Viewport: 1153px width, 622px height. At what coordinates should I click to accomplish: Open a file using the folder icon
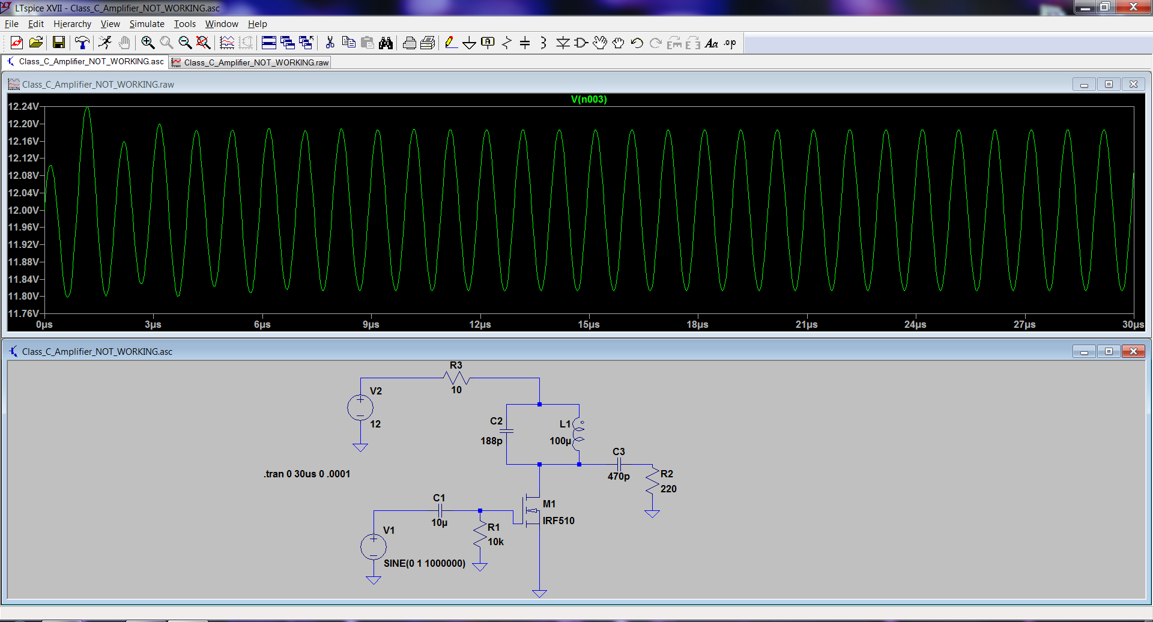[x=36, y=43]
